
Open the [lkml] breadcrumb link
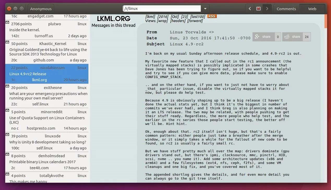150,16
